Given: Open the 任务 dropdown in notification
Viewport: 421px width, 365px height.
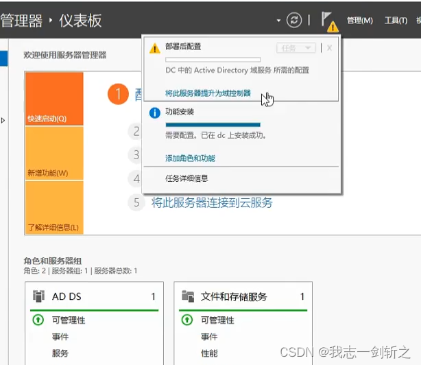Looking at the screenshot, I should pyautogui.click(x=296, y=48).
